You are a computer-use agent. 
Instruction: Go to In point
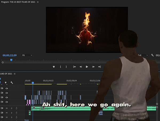coord(74,67)
